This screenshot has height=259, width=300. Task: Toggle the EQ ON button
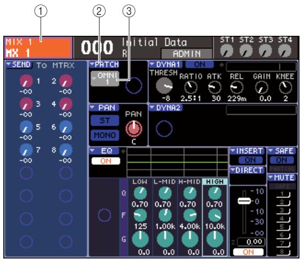coord(106,161)
